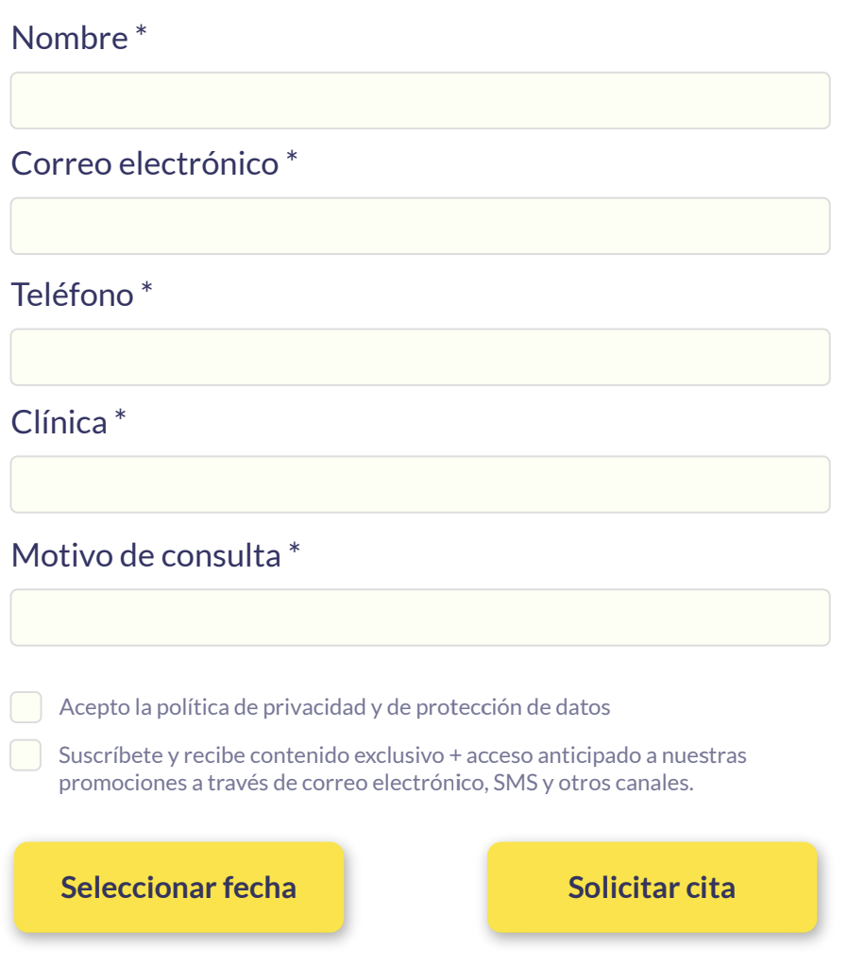
Task: Click the asterisk beside Correo electrónico
Action: (293, 159)
